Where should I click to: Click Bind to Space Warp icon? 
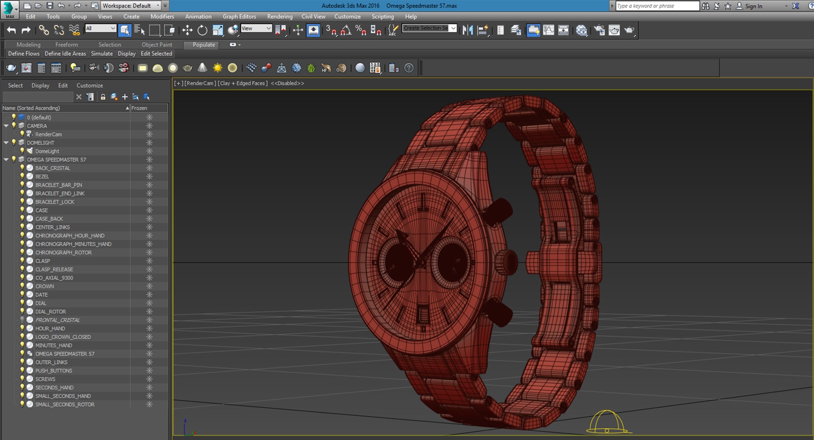click(x=74, y=30)
